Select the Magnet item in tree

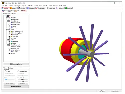[14, 43]
